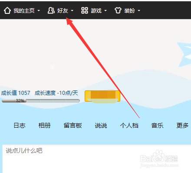Click the yellow button beside growth speed
191x173 pixels.
[102, 96]
